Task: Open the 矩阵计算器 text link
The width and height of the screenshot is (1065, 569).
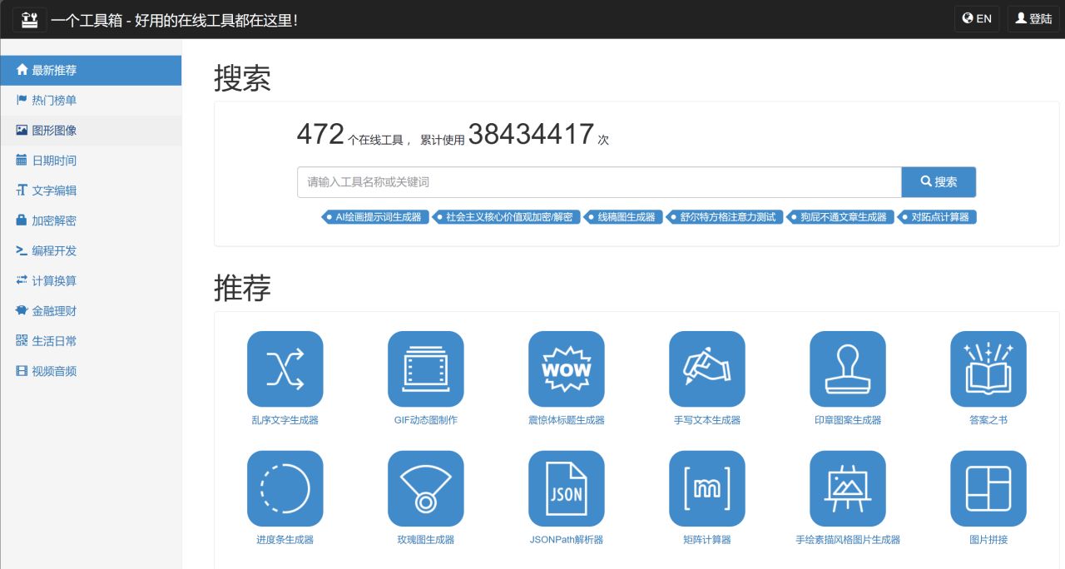Action: click(x=706, y=540)
